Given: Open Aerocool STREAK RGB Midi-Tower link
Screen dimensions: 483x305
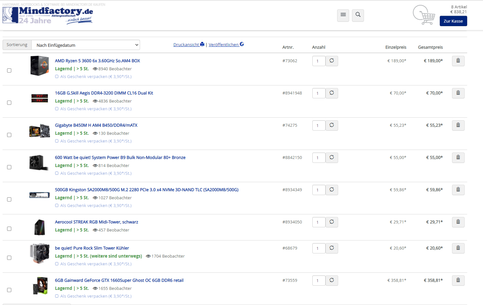Looking at the screenshot, I should (x=96, y=222).
